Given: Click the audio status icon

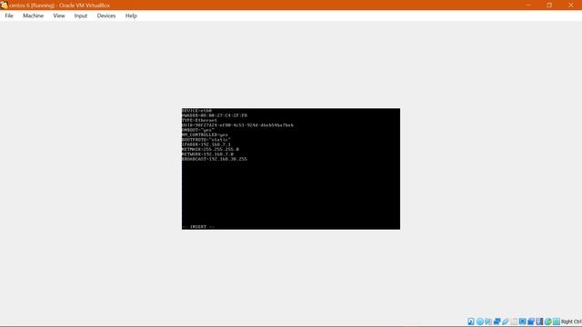Looking at the screenshot, I should (488, 322).
